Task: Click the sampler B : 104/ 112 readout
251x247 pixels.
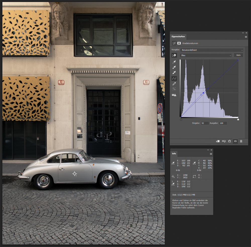Action: [184, 187]
